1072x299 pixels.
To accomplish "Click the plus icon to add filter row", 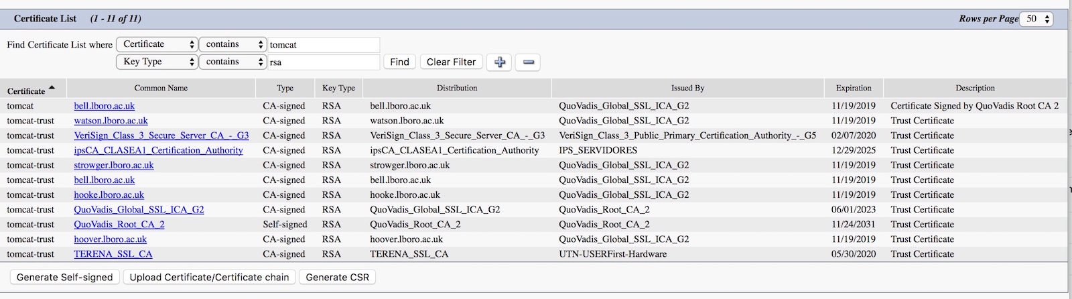I will [499, 62].
